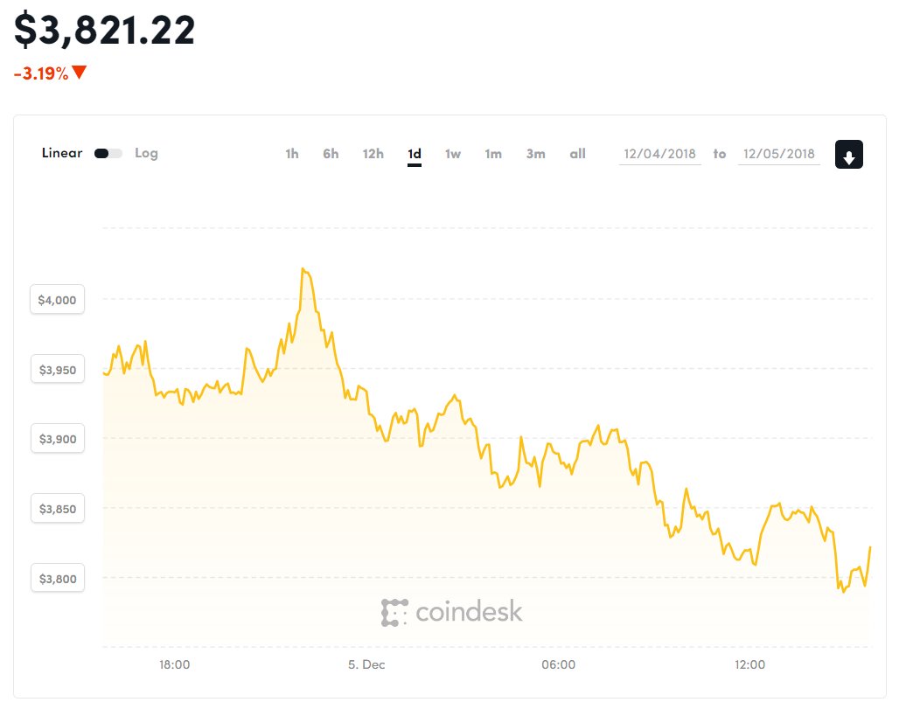Click the red down triangle beside -3.19%
The height and width of the screenshot is (709, 906).
[x=80, y=73]
